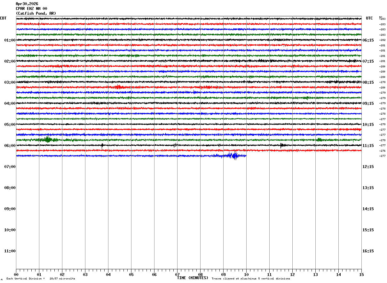Screen dimensions: 387x283
Task: Click the location label (Catfish Pond, AR)
Action: pos(36,13)
